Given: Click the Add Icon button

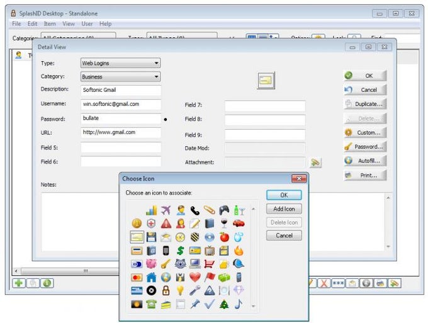Looking at the screenshot, I should coord(284,209).
